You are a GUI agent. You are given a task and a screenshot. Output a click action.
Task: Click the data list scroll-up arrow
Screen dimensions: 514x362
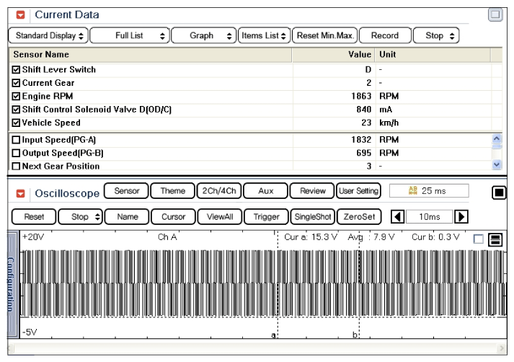tap(497, 138)
